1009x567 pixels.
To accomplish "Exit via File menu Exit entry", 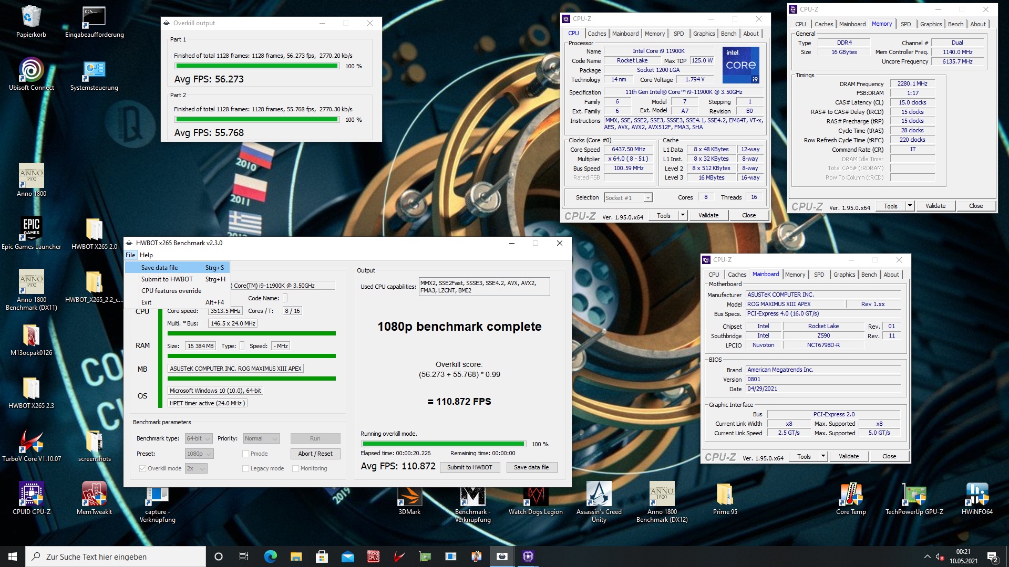I will click(177, 302).
